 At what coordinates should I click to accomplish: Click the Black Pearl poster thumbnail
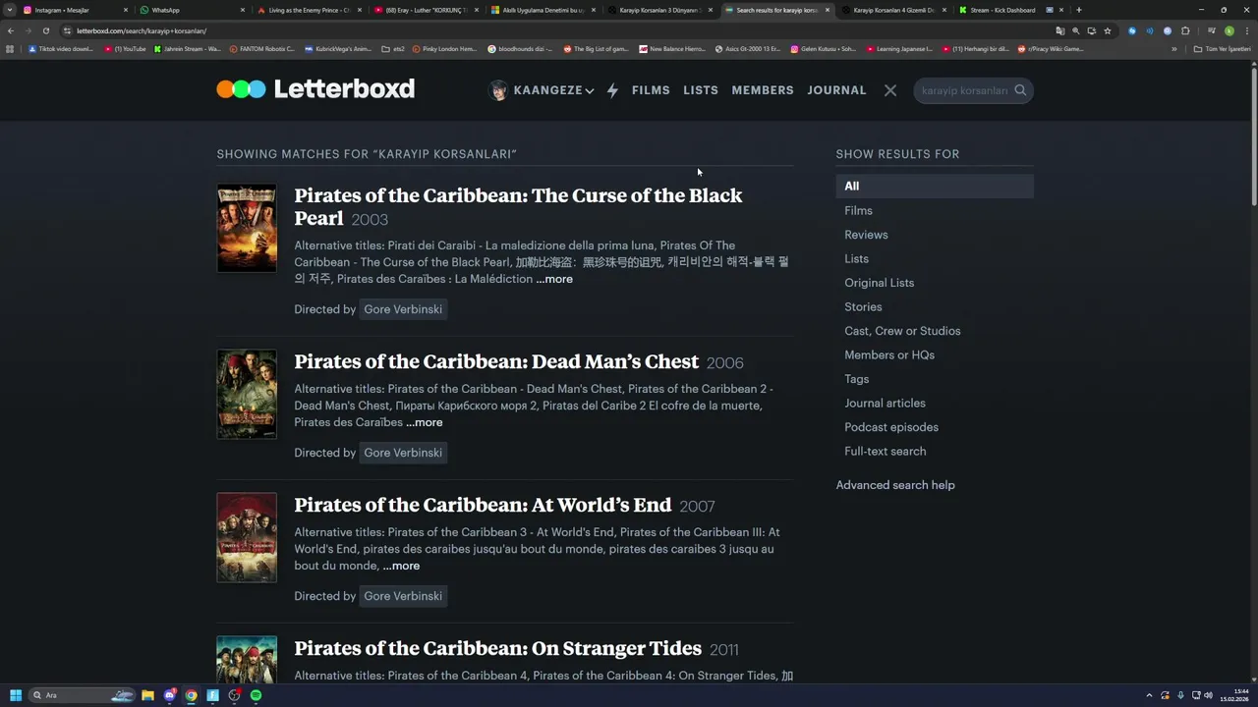tap(247, 228)
